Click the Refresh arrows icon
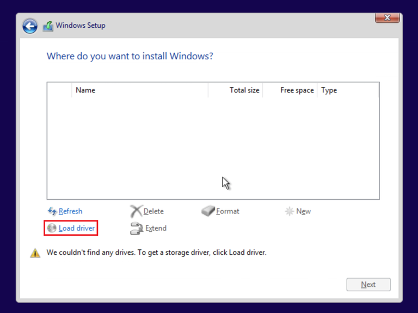The image size is (418, 313). point(52,211)
